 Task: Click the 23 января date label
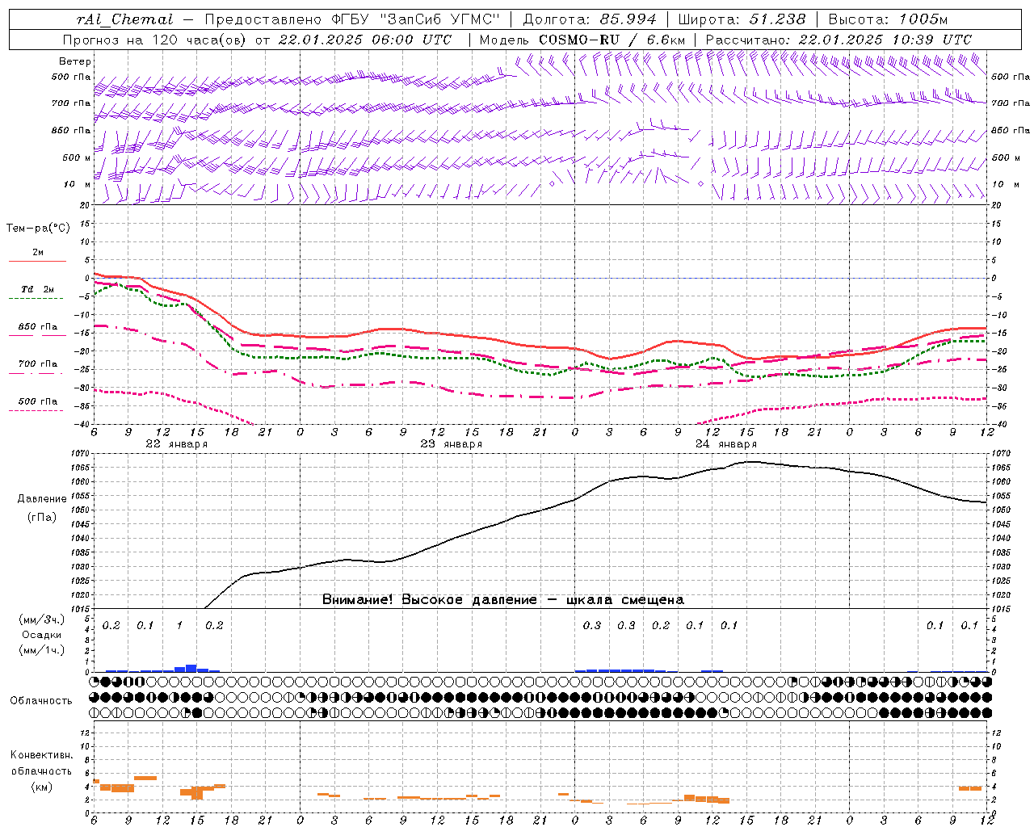[x=451, y=444]
